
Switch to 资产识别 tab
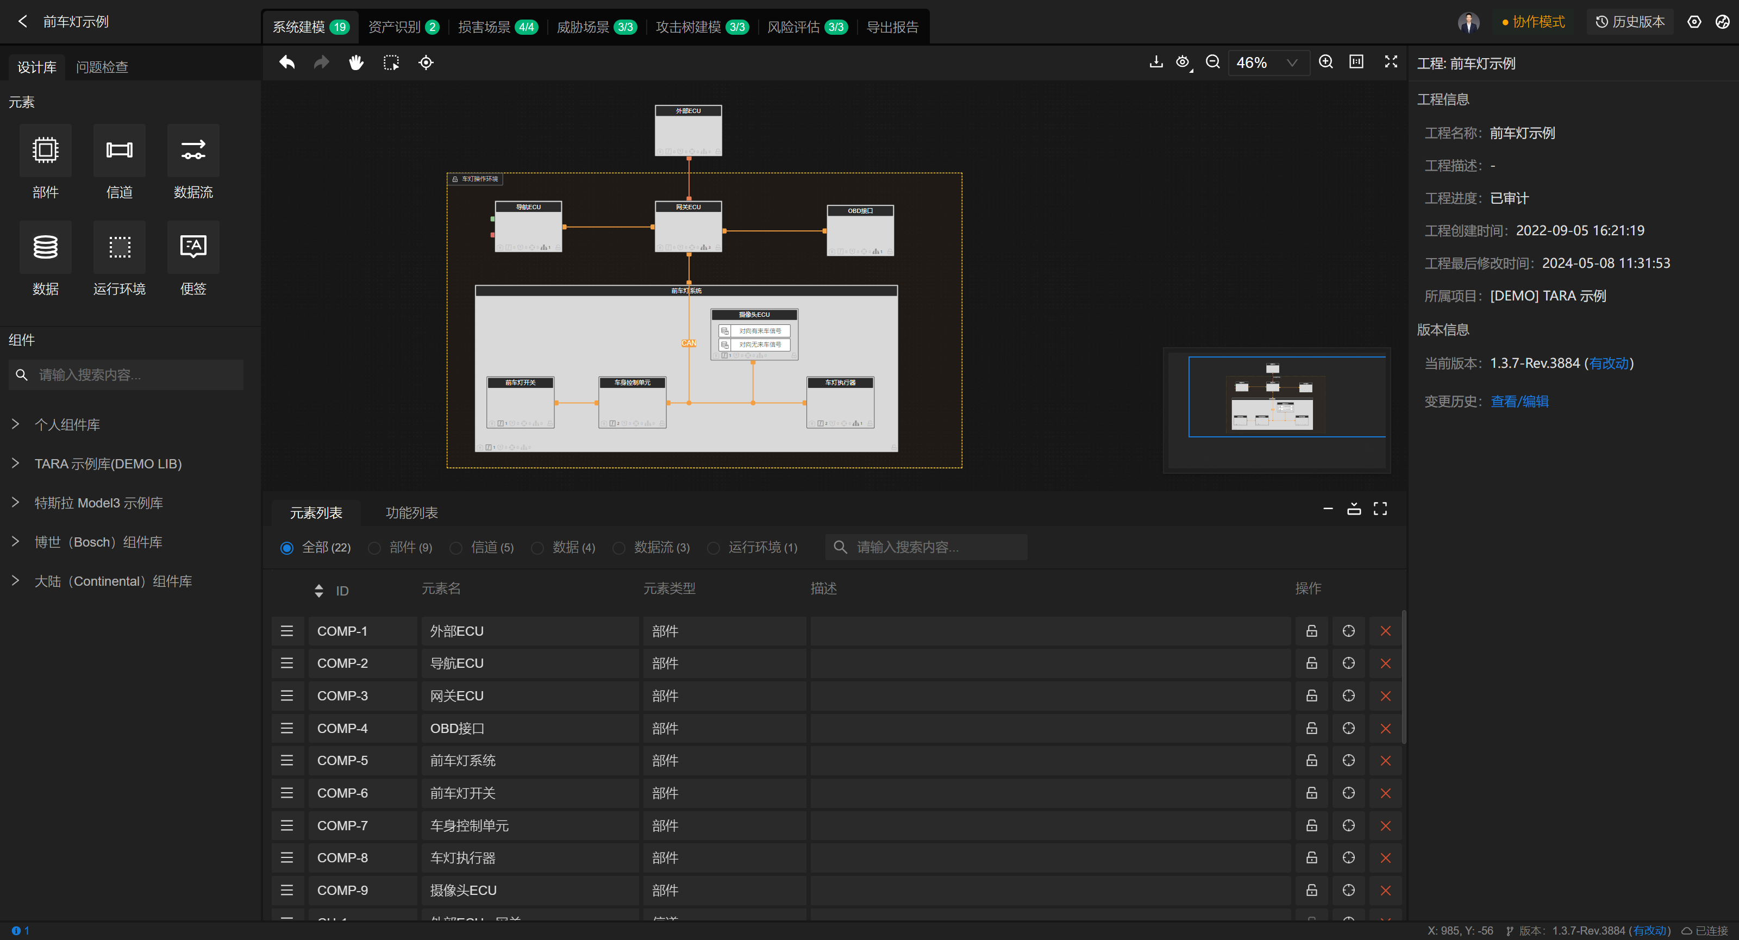(403, 27)
